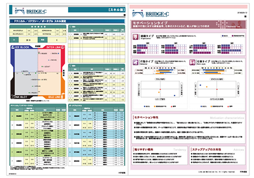Click the BRIDGE-C logo on the motivation page
This screenshot has height=178, width=254.
click(x=151, y=14)
